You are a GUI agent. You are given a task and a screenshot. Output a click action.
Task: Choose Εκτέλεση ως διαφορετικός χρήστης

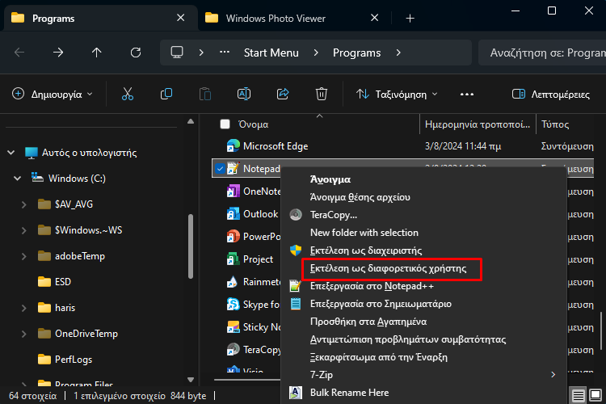tap(423, 268)
